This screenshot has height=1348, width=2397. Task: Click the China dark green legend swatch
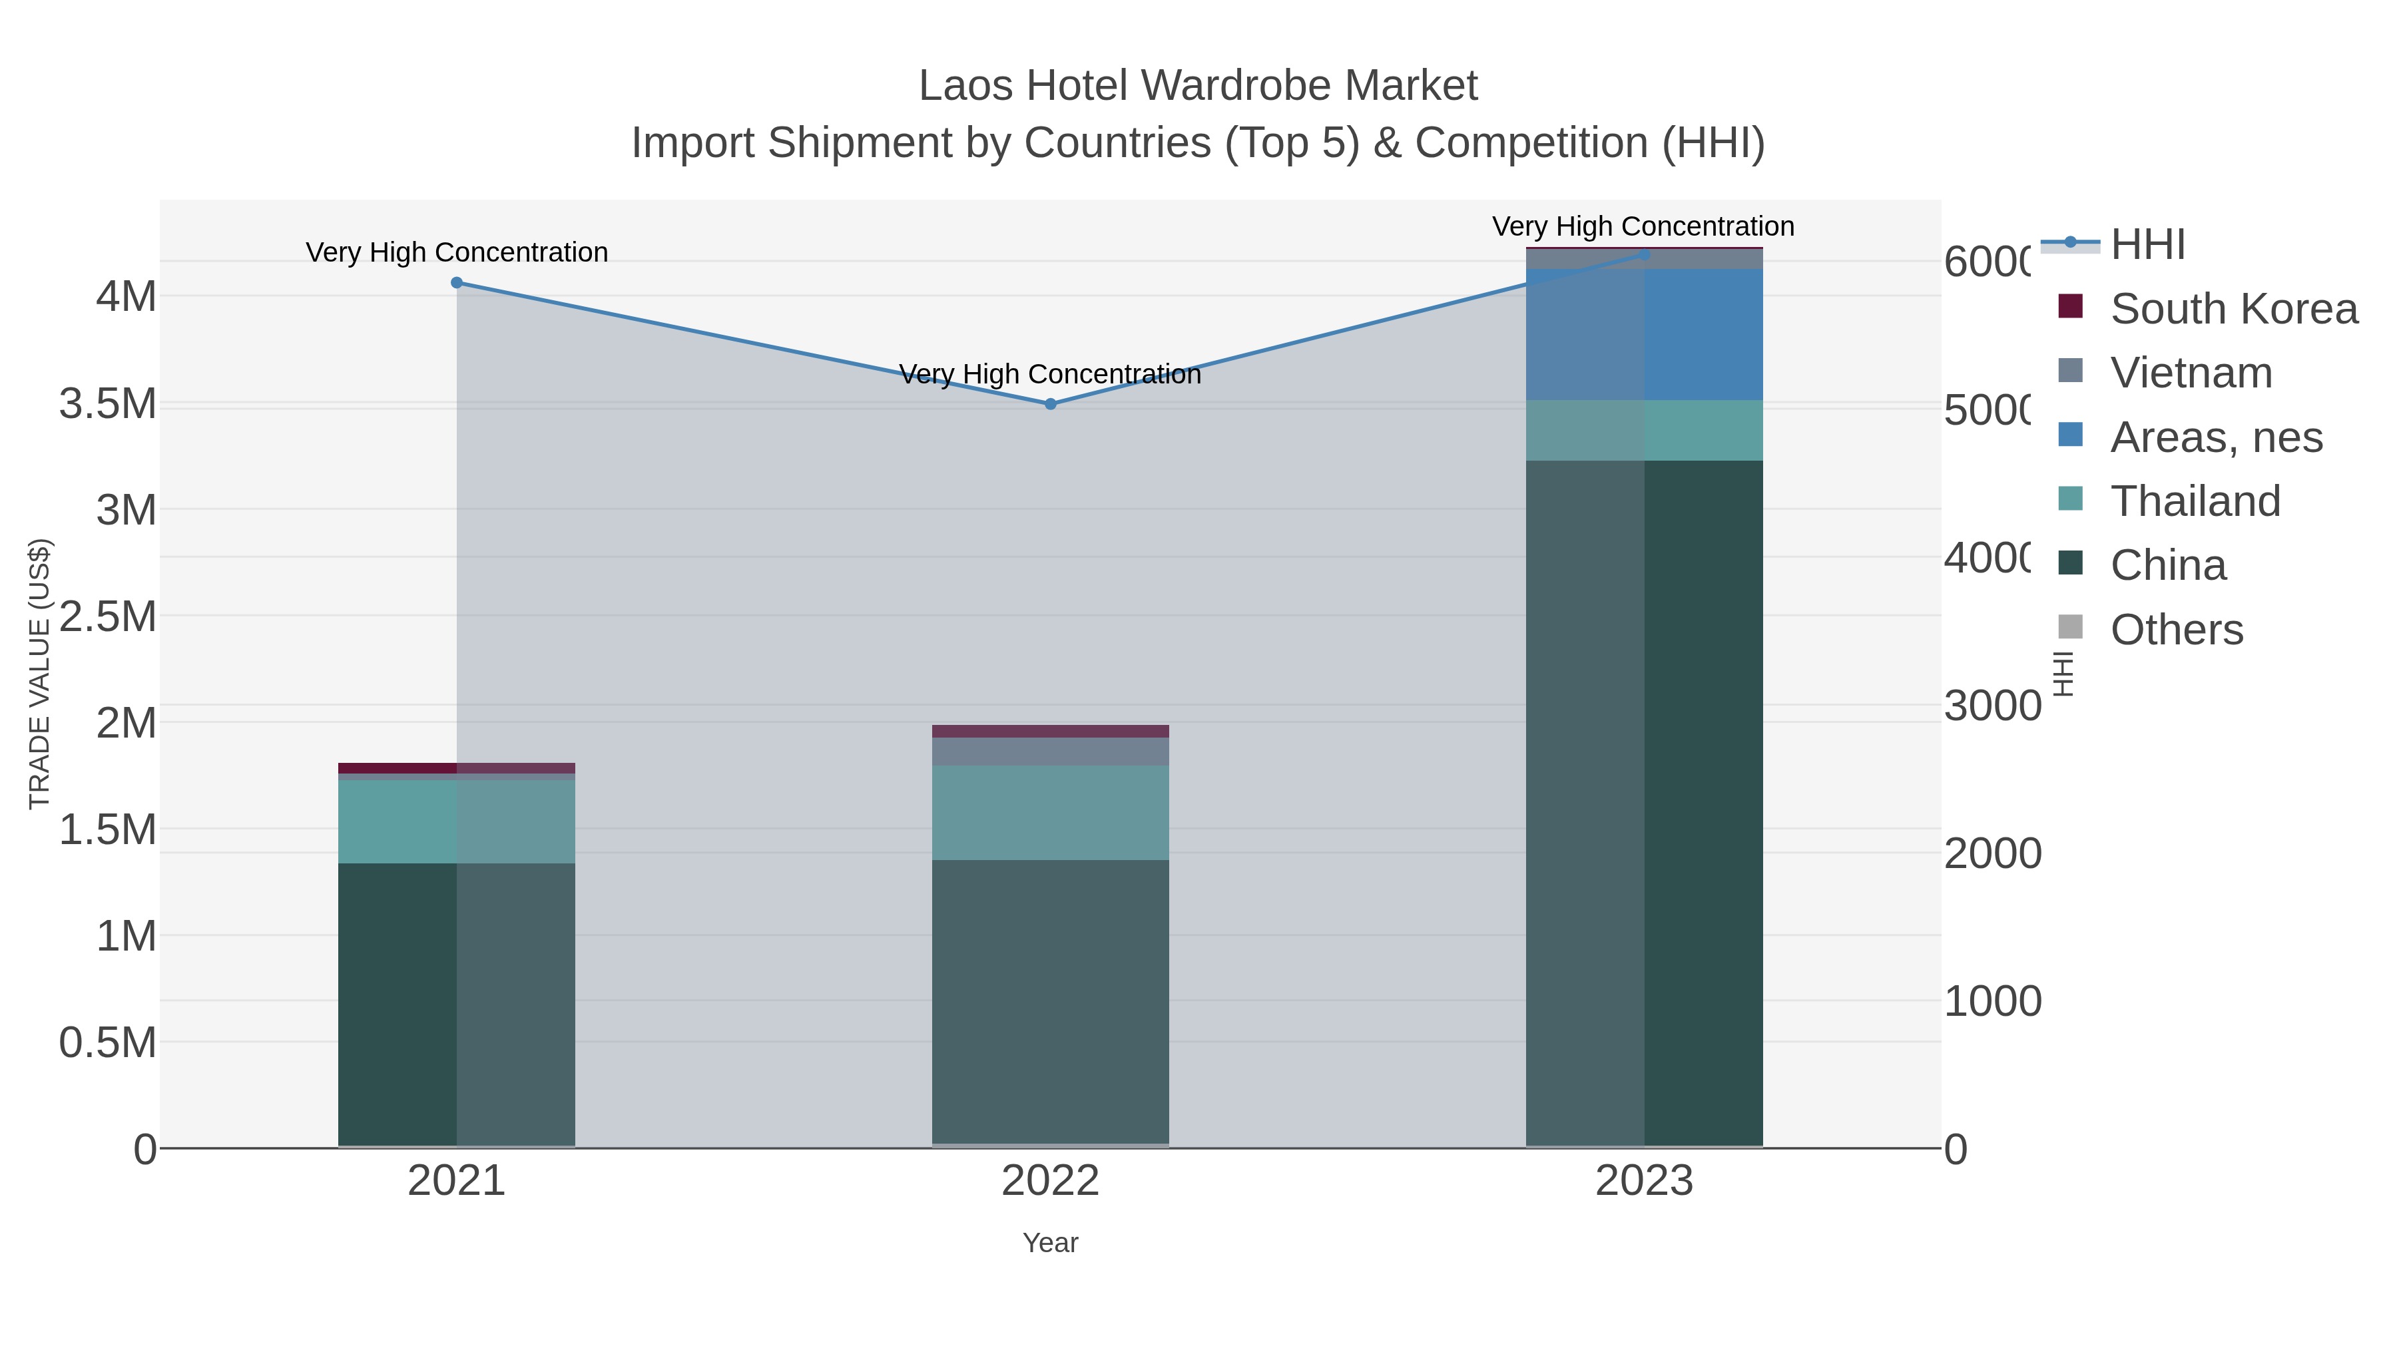click(2070, 562)
